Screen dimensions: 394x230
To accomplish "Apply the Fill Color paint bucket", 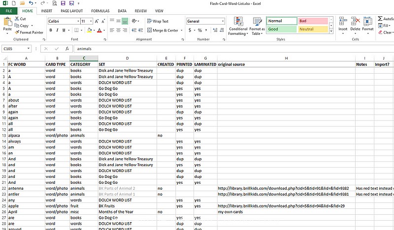I will tap(89, 30).
